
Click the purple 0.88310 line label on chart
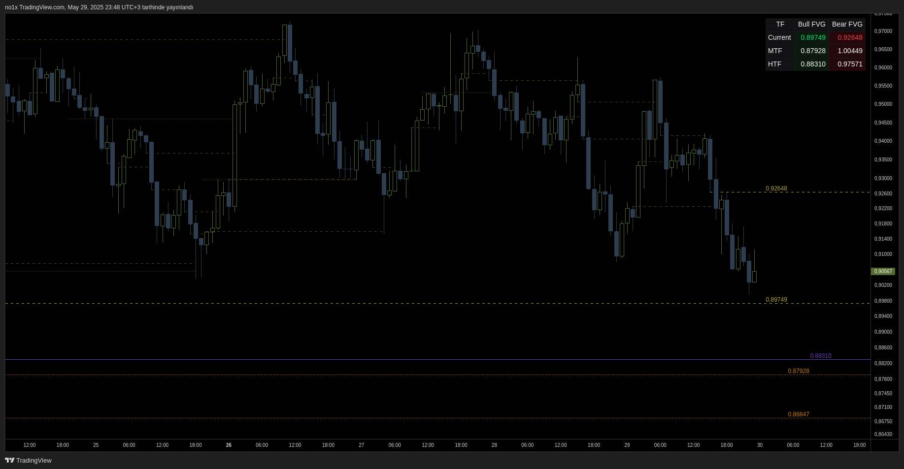click(821, 356)
